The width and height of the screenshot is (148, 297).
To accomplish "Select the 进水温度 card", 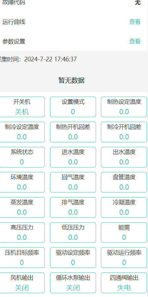I will (x=73, y=157).
